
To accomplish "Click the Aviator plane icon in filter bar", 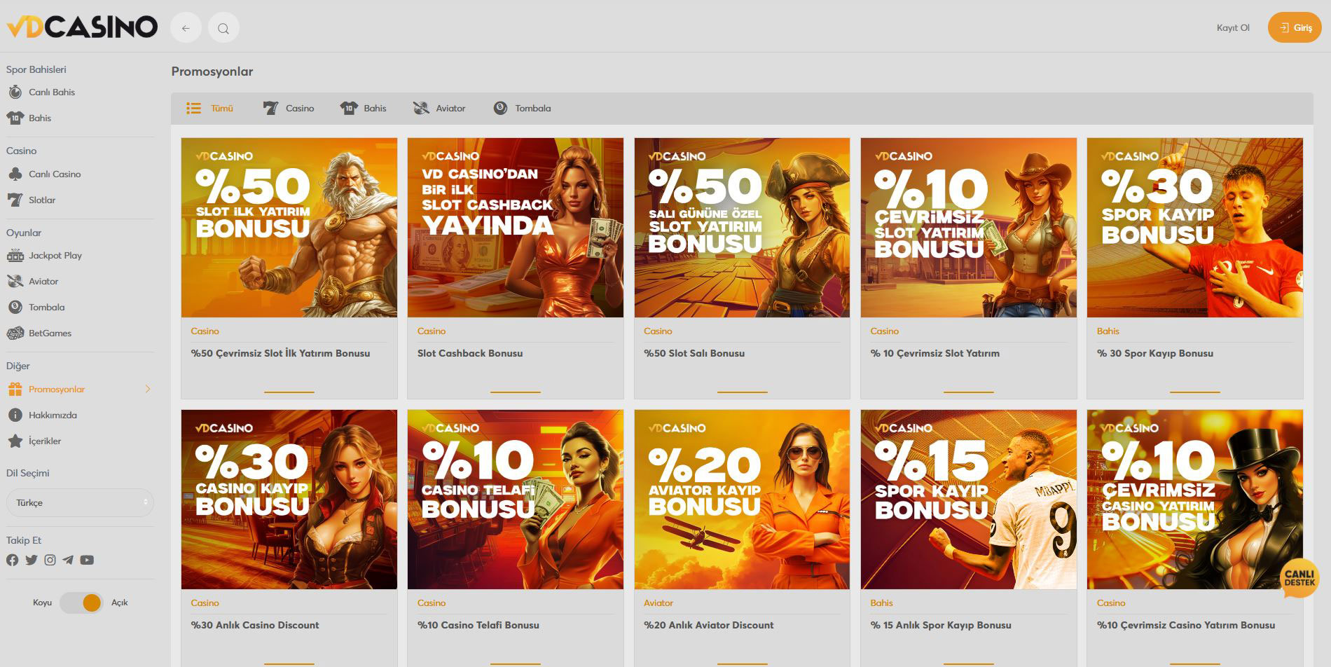I will click(421, 108).
